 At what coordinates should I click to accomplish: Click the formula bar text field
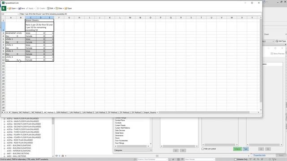(x=140, y=14)
